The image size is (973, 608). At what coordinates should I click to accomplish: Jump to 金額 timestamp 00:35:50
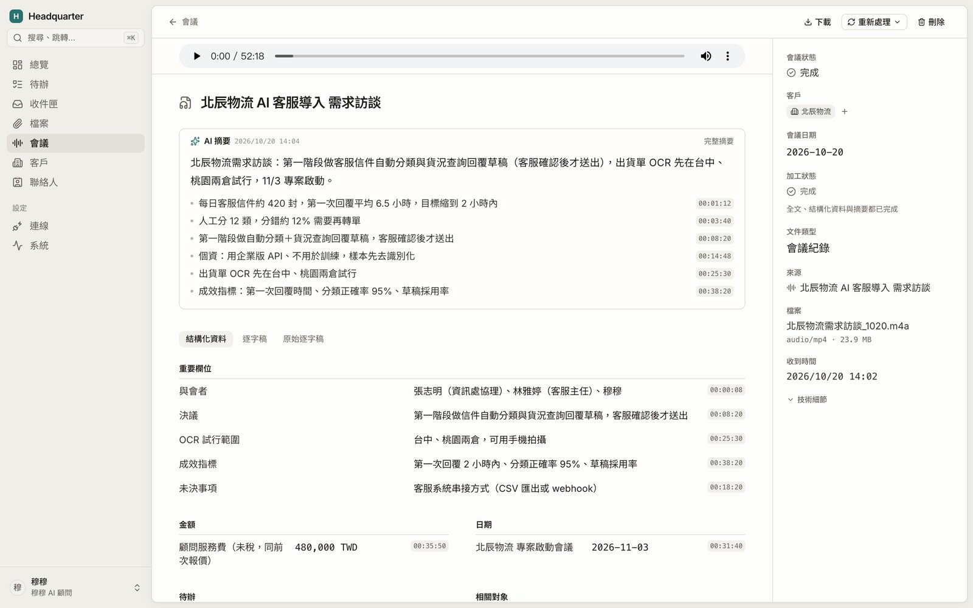(x=429, y=546)
